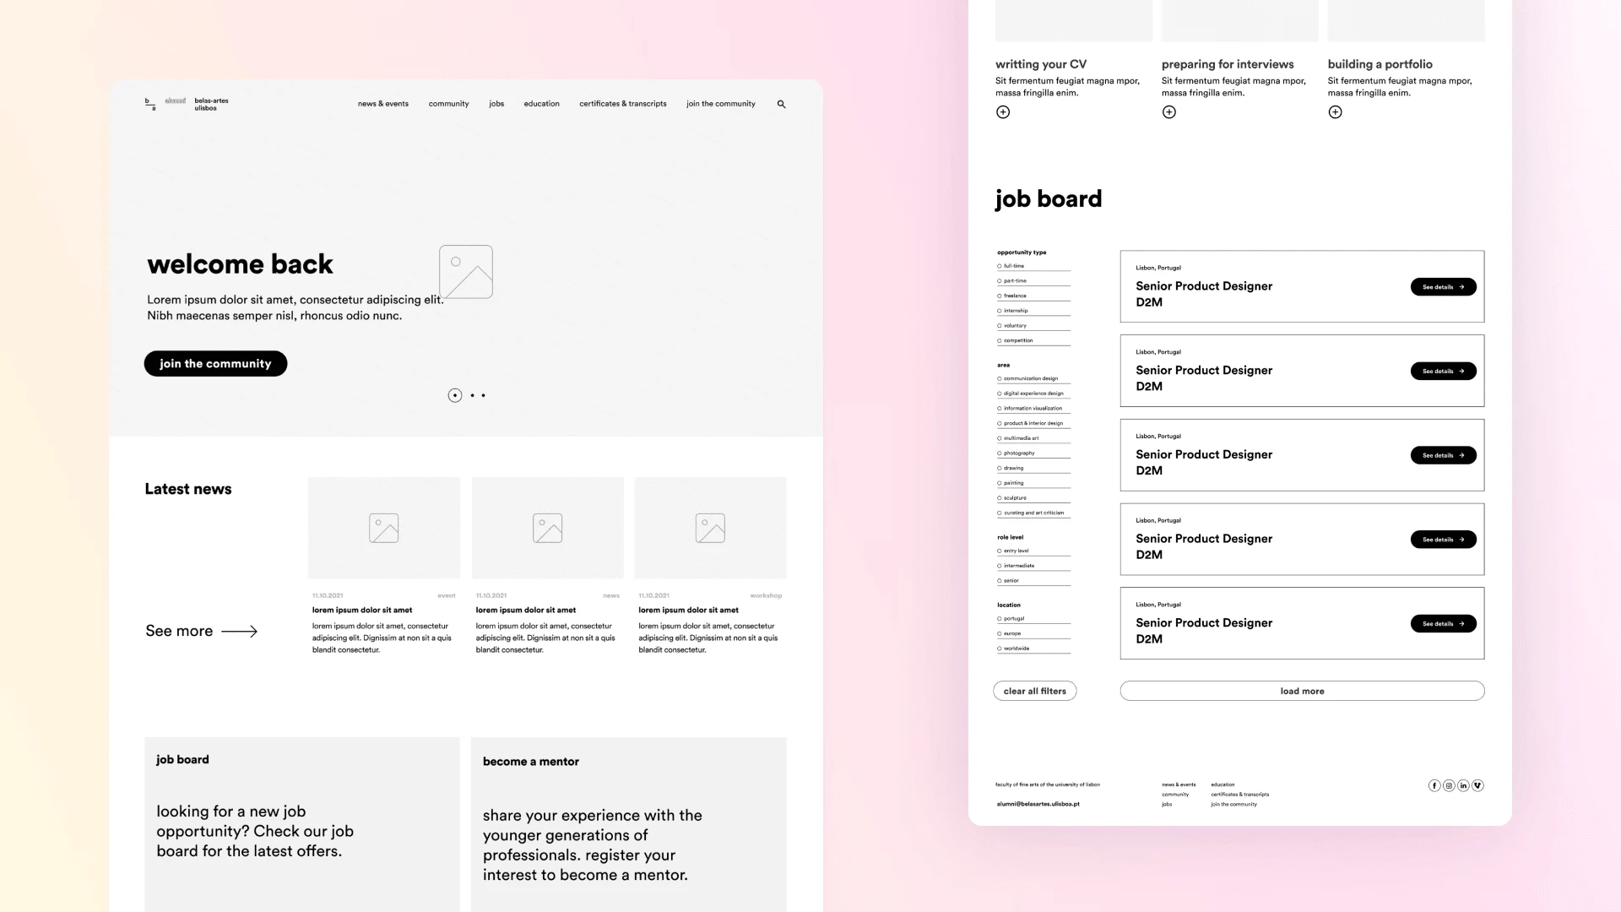The image size is (1621, 912).
Task: Click the Load More button on job board
Action: 1302,691
